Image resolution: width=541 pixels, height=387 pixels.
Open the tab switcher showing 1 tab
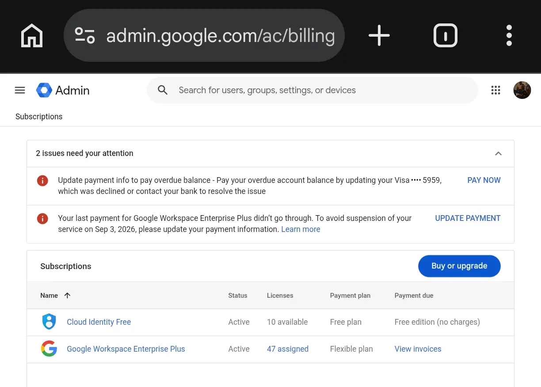(445, 35)
